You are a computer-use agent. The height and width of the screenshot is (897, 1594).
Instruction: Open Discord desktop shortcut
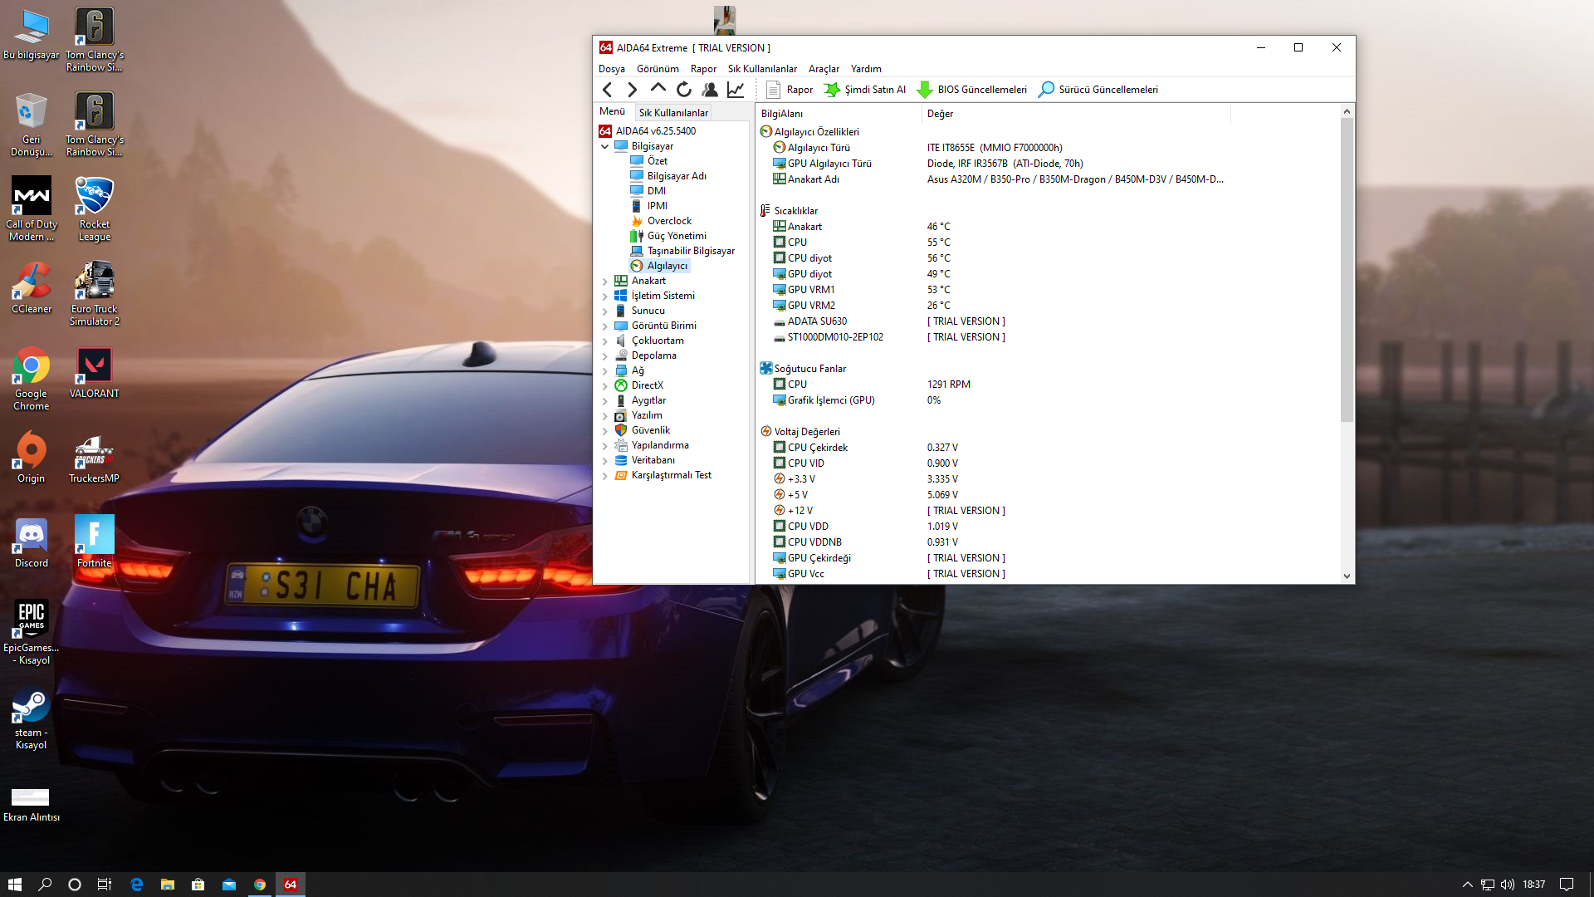coord(31,542)
